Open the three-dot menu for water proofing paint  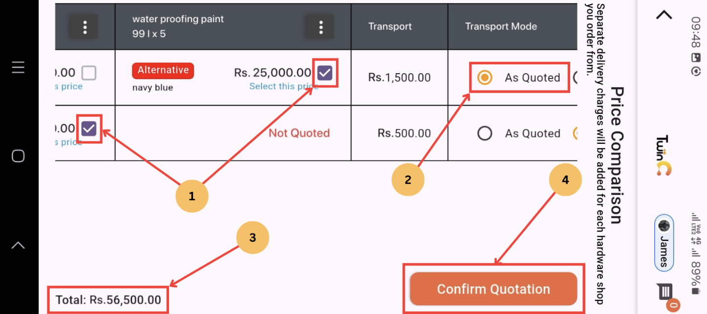321,27
